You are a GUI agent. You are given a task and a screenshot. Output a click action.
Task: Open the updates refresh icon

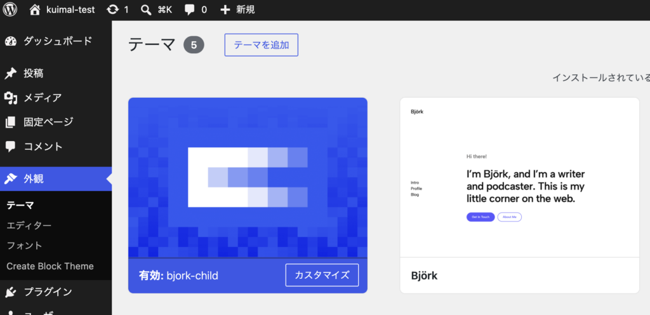(112, 10)
